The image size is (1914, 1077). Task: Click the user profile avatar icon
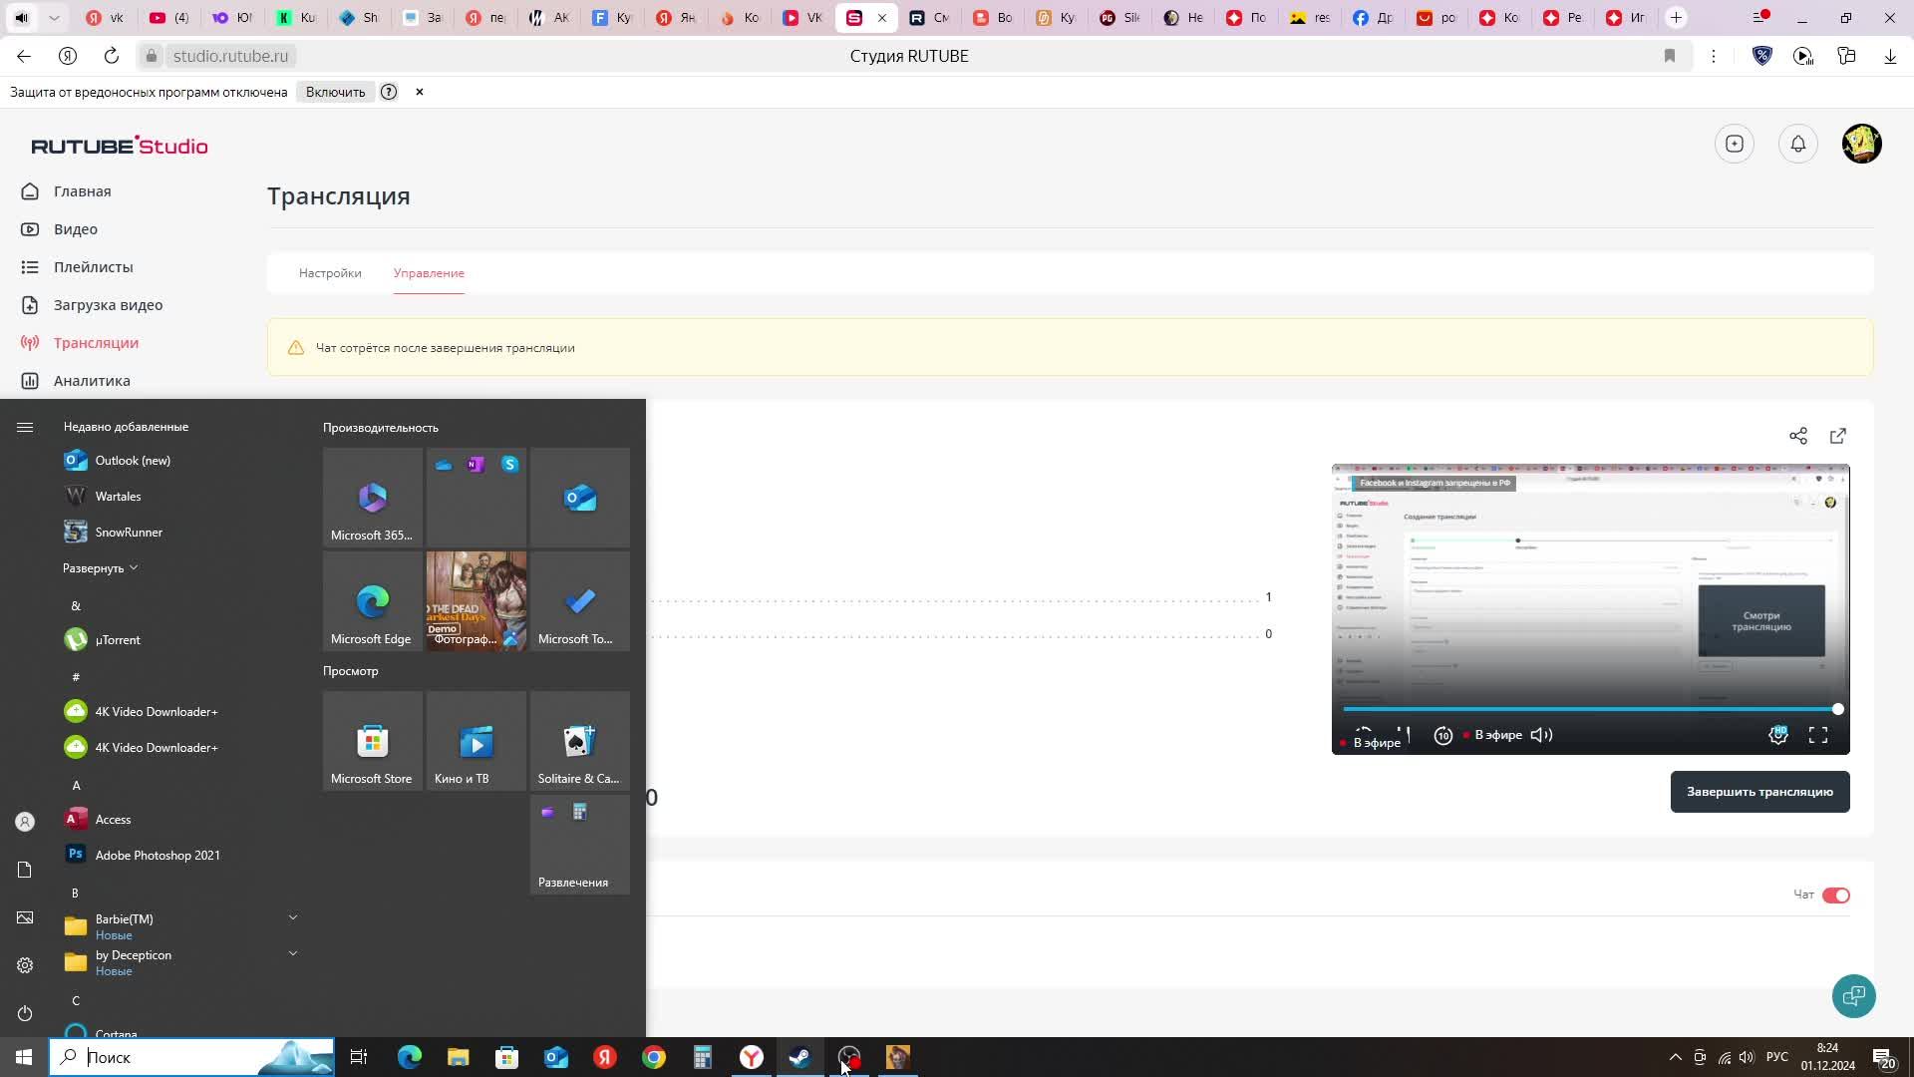pos(1863,145)
